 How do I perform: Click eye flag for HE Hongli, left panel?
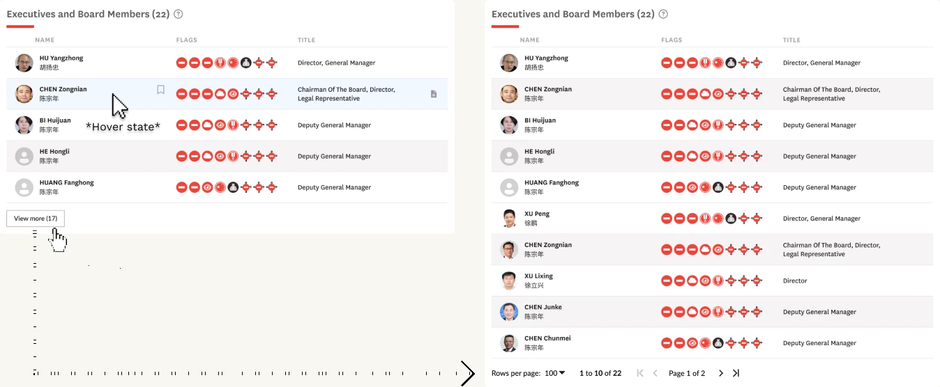click(220, 156)
